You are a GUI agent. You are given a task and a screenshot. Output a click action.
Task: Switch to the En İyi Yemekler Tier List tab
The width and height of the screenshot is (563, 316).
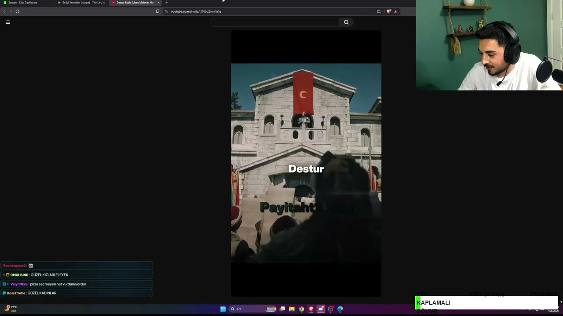click(81, 3)
